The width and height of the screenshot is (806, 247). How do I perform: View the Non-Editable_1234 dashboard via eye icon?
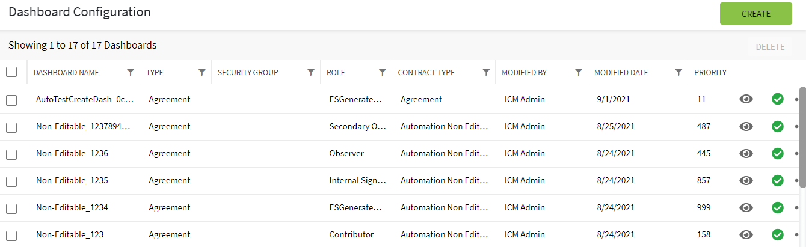pyautogui.click(x=746, y=207)
